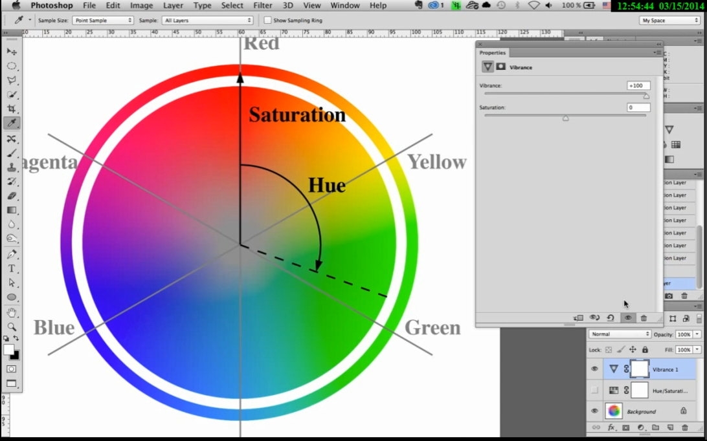Open the Properties panel flyout menu
The width and height of the screenshot is (707, 441).
657,53
